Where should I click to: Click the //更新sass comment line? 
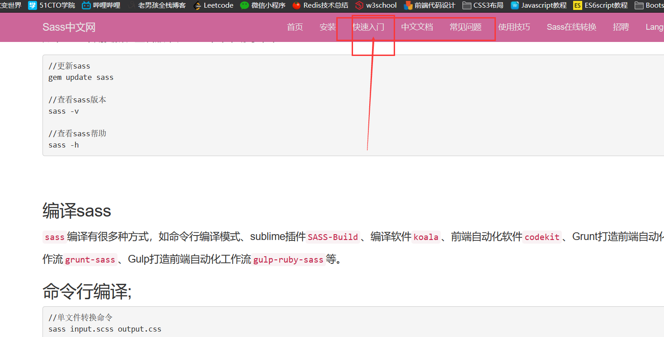[69, 66]
